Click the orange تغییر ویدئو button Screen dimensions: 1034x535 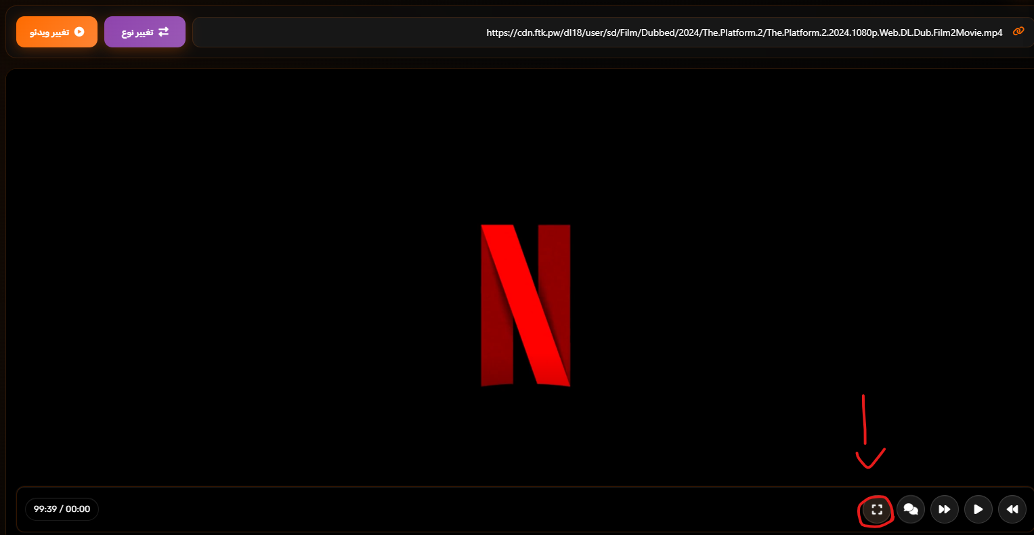(57, 32)
